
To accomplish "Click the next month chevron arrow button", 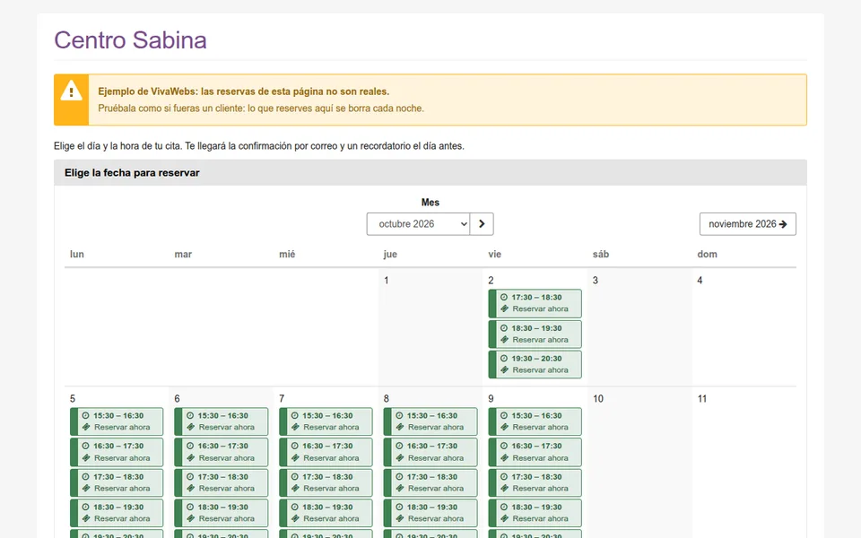I will 482,224.
